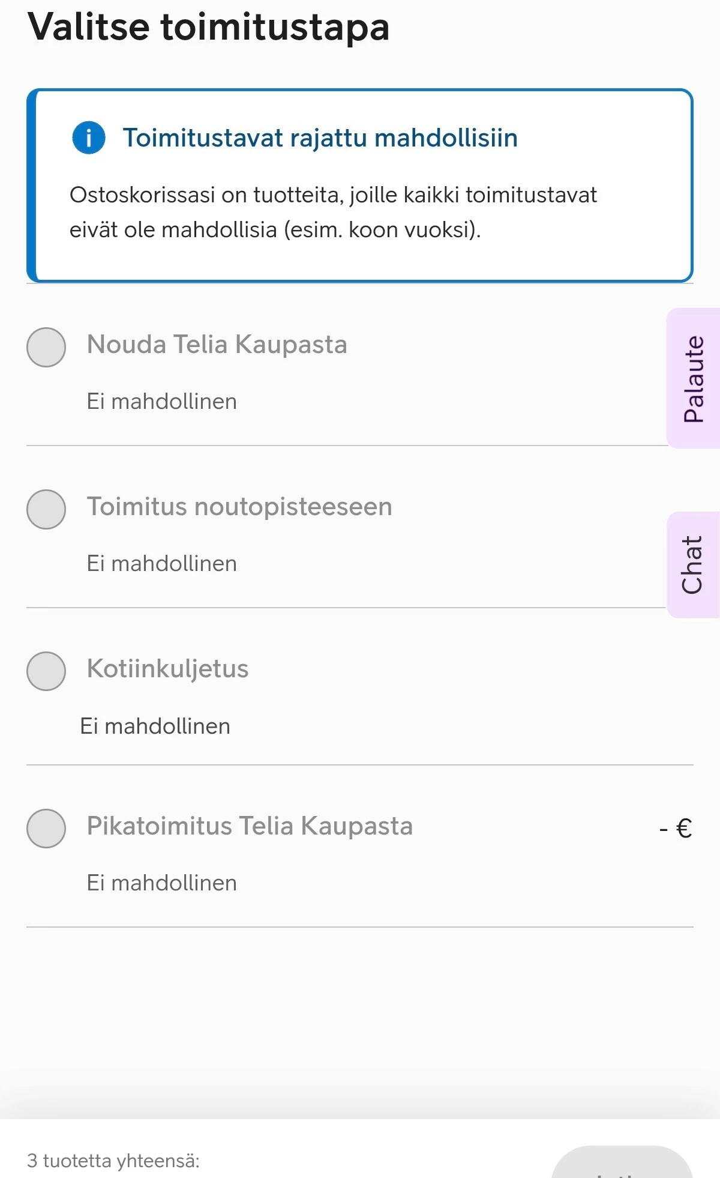Click the Toimitus noutopisteeseen label
Image resolution: width=720 pixels, height=1178 pixels.
tap(239, 507)
